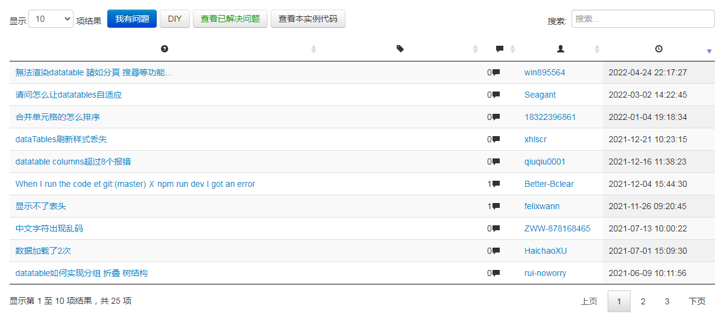Open 查看已解决问题 button
The height and width of the screenshot is (320, 724).
coord(230,19)
